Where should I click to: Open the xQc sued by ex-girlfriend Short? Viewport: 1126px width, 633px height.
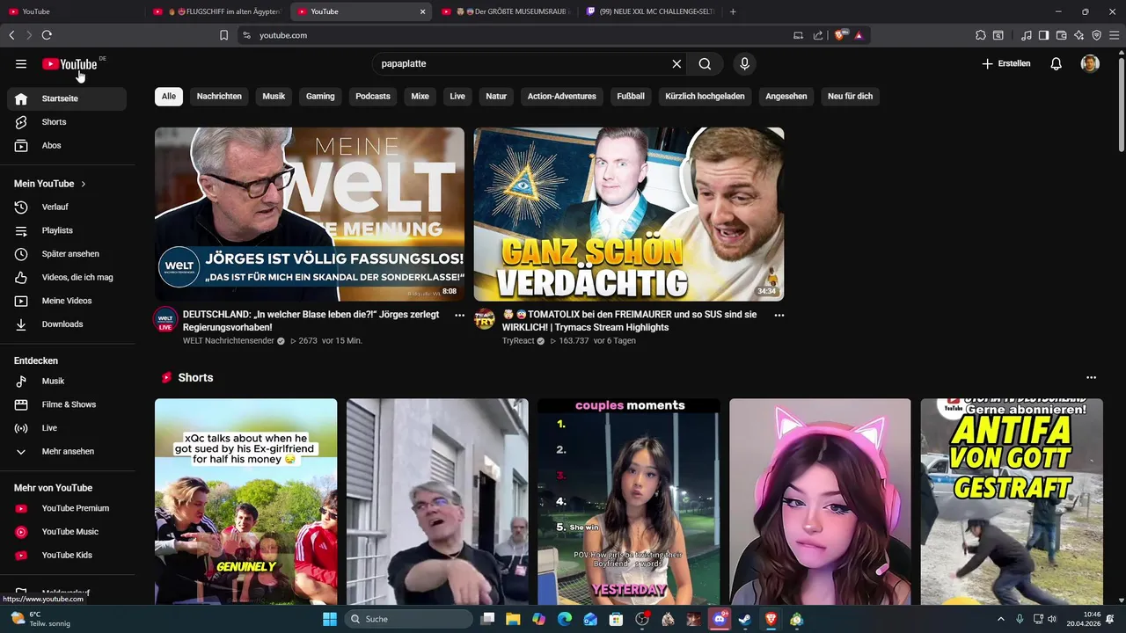coord(245,501)
